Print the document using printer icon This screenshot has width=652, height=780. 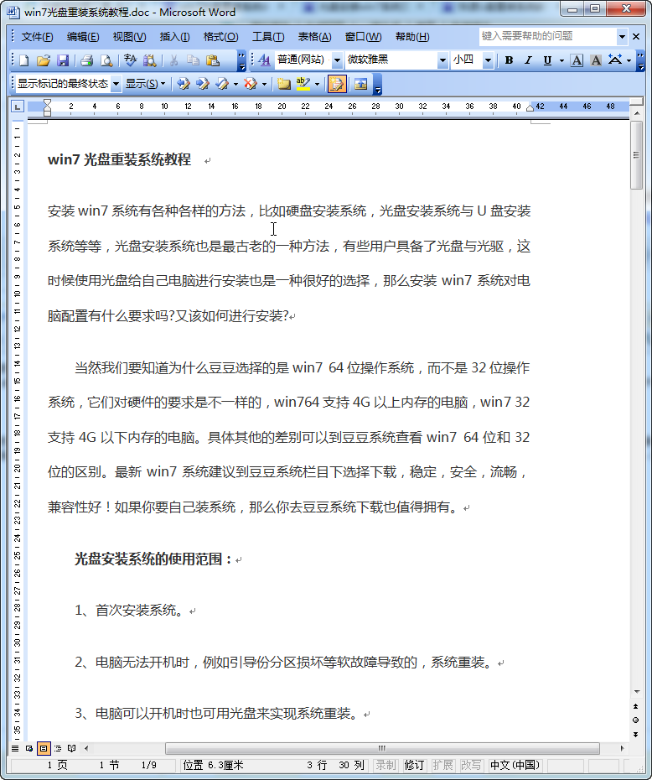pos(87,60)
